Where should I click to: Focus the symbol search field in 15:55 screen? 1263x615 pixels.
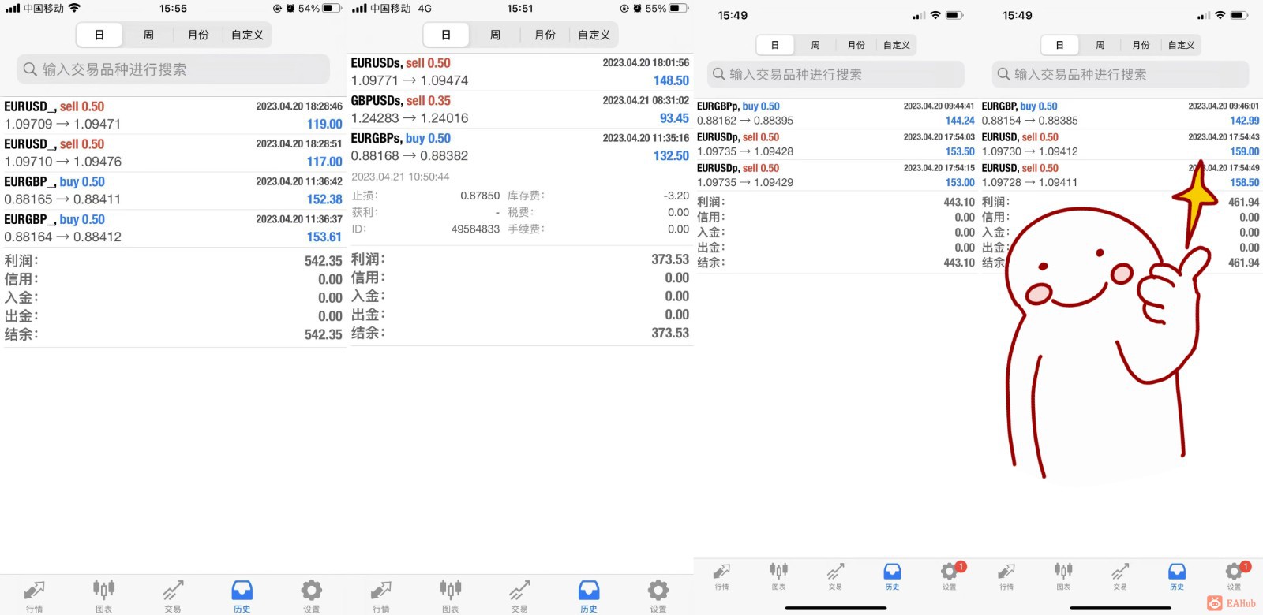pyautogui.click(x=173, y=69)
